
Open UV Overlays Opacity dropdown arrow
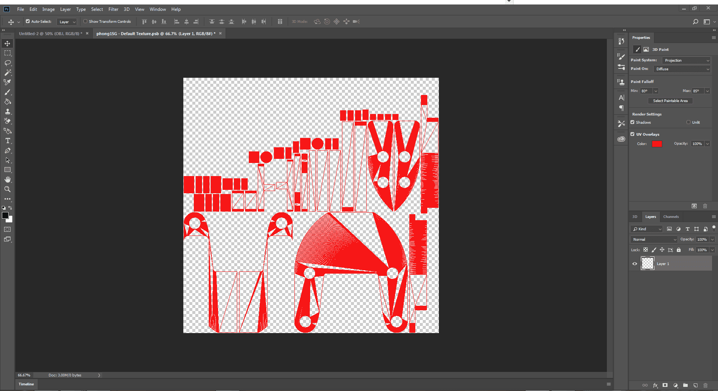point(707,144)
